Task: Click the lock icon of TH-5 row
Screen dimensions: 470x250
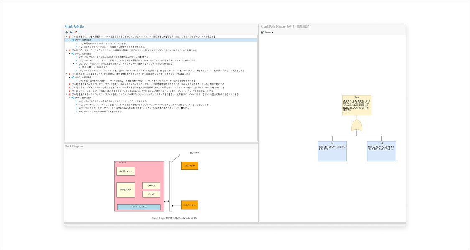Action: pos(69,88)
